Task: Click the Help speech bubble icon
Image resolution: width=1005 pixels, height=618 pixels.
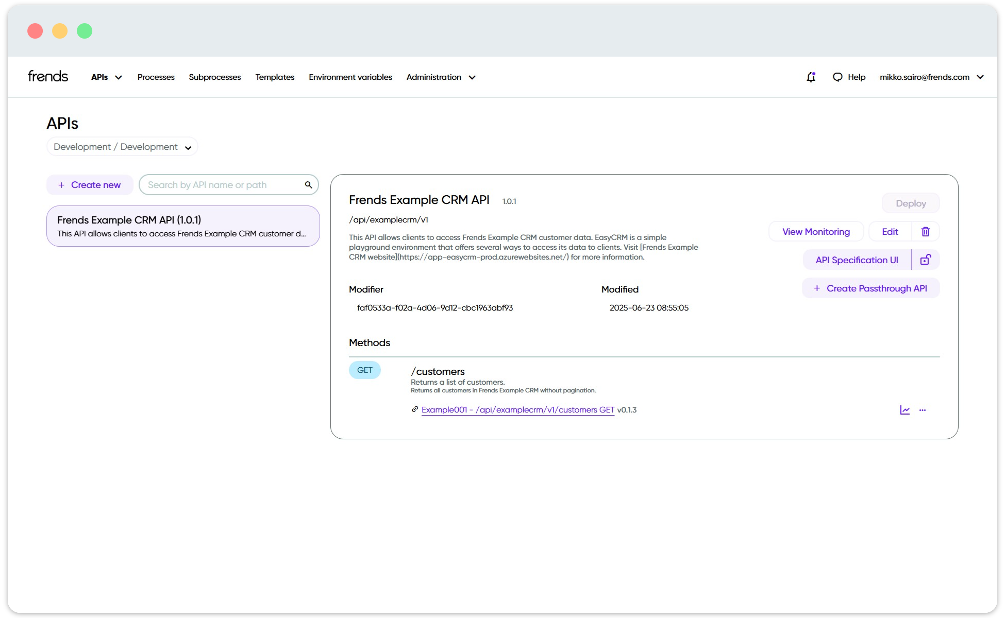Action: 837,77
